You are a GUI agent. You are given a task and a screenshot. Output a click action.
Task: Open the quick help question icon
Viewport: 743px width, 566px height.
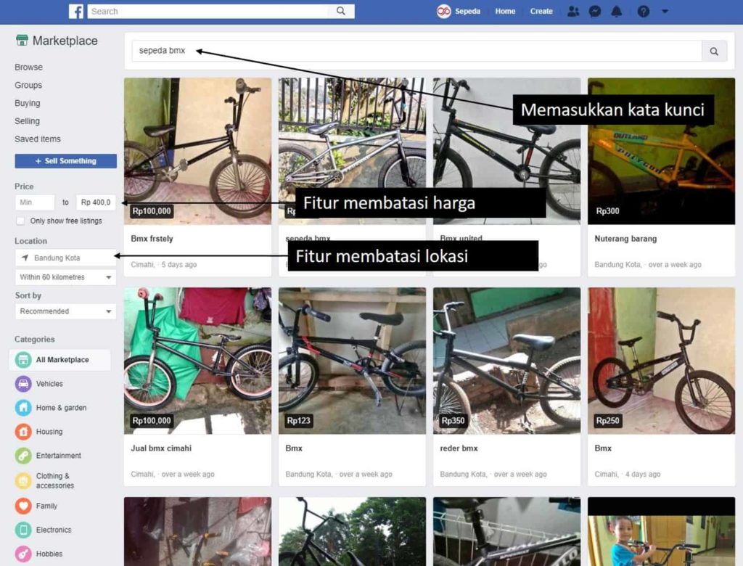[643, 11]
